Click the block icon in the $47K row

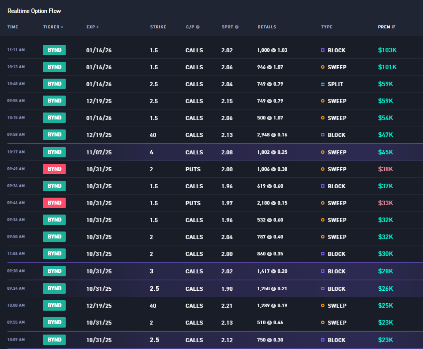(322, 135)
